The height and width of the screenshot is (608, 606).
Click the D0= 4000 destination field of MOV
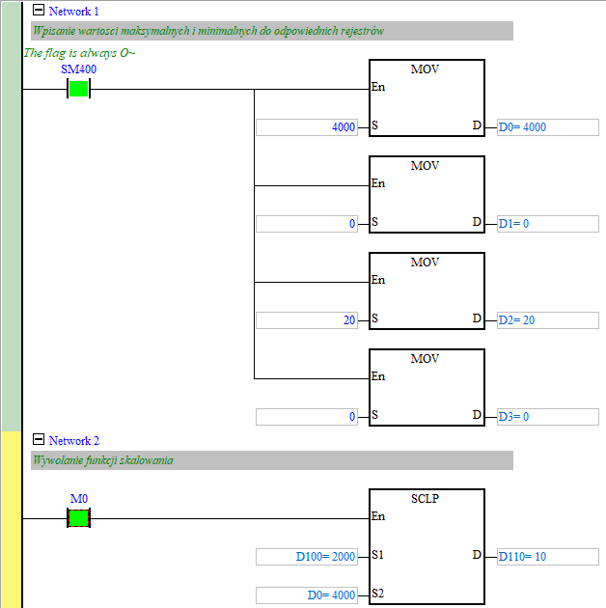click(546, 127)
